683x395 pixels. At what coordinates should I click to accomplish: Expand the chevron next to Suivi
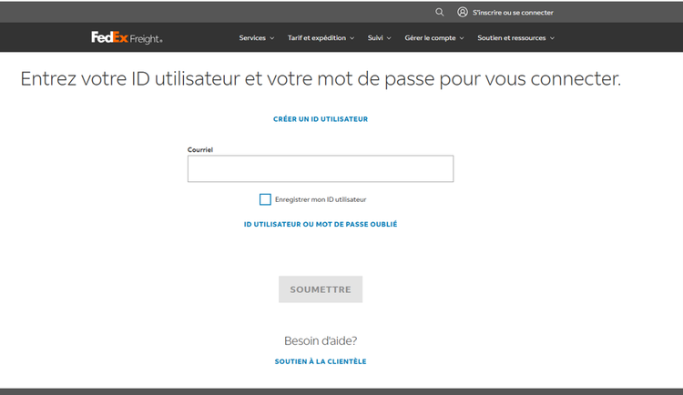[x=389, y=38]
